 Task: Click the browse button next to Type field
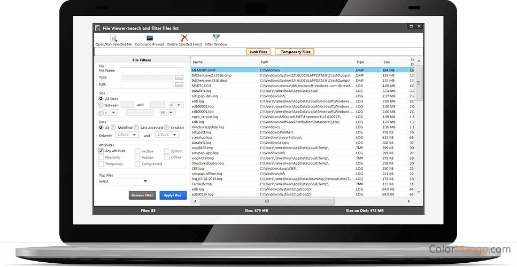(x=179, y=77)
